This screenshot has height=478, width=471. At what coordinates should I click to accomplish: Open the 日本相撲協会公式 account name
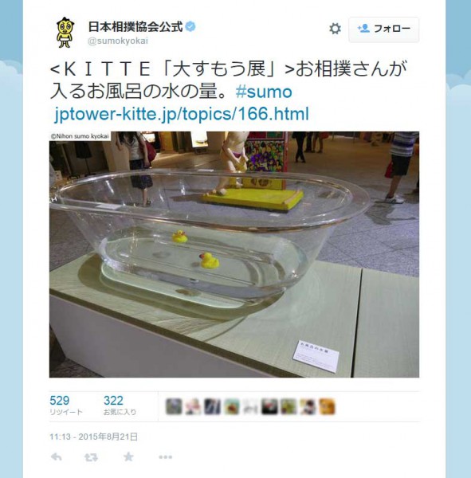coord(135,26)
